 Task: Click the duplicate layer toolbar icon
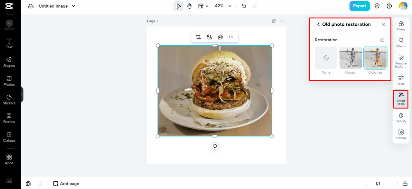coord(220,37)
